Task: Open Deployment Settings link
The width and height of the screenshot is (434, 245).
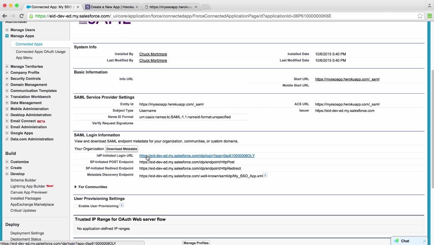Action: [x=27, y=233]
